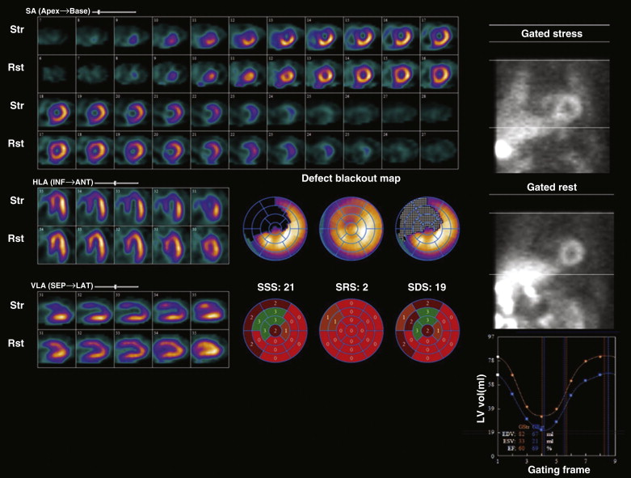
Task: Select rest short-axis slice 13 thumbnail
Action: tap(325, 73)
